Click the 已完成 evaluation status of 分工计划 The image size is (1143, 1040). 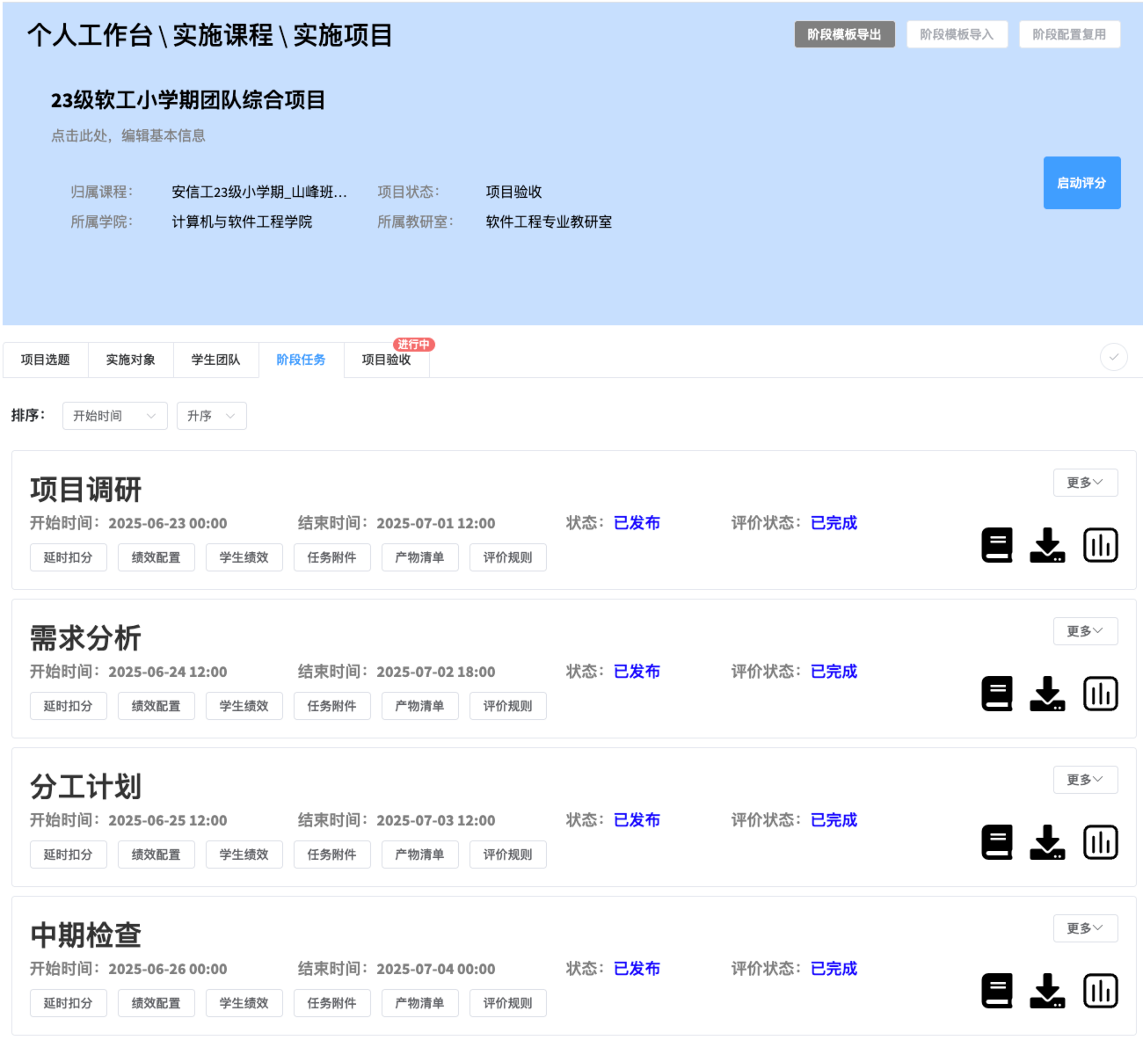click(834, 819)
